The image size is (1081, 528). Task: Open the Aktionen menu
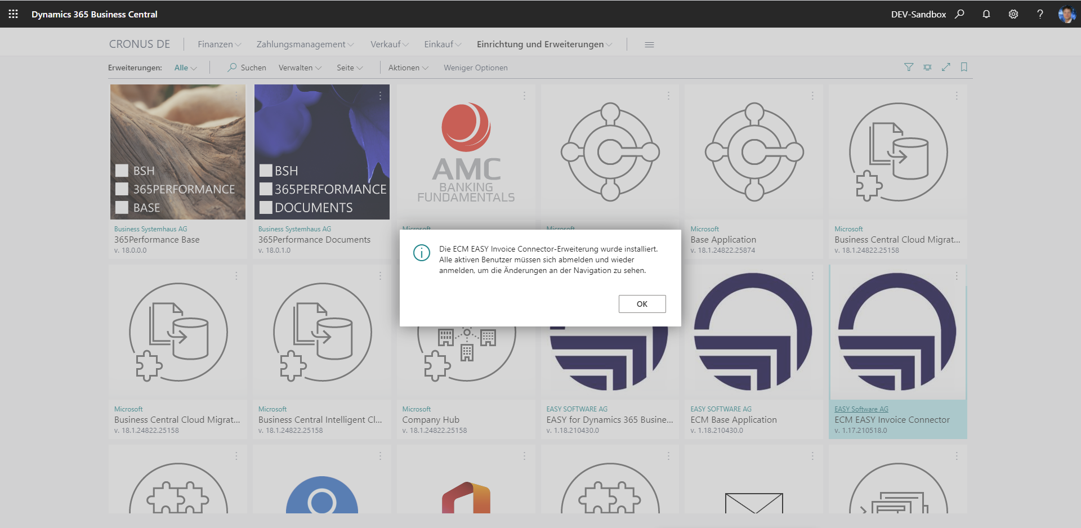click(x=408, y=68)
